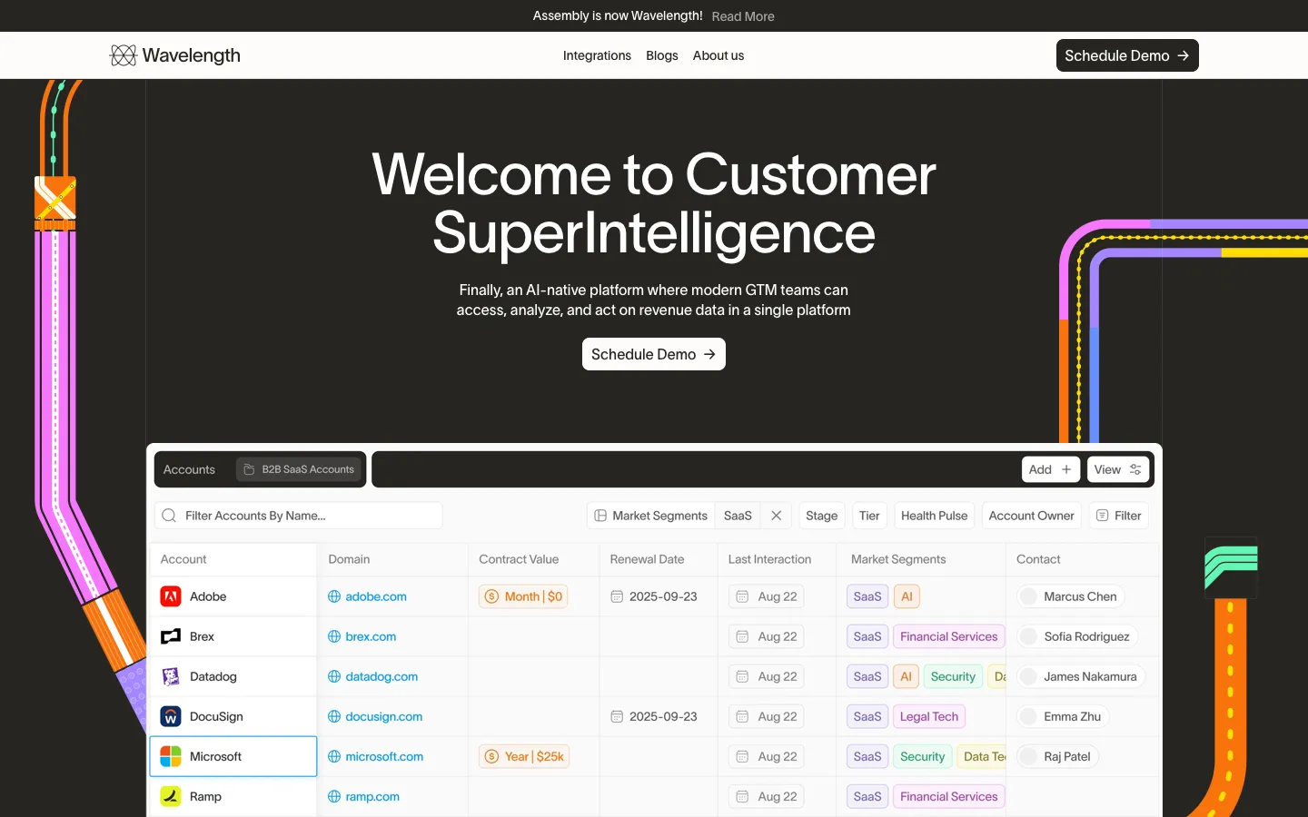This screenshot has width=1308, height=817.
Task: Click the Year | $25k contract value
Action: pyautogui.click(x=524, y=756)
